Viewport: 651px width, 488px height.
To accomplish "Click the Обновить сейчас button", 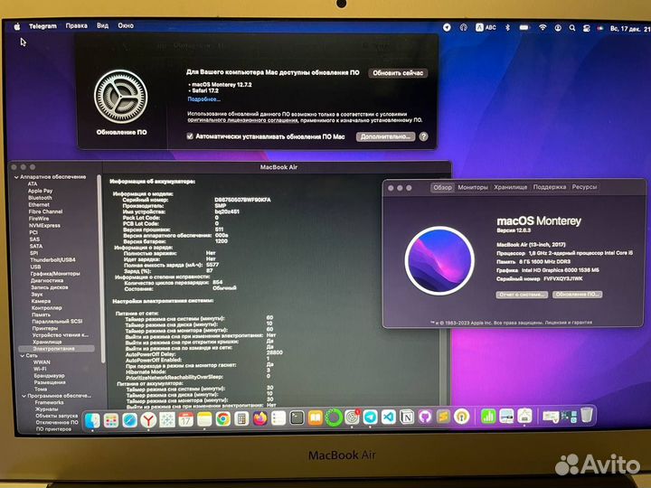I will pos(398,73).
